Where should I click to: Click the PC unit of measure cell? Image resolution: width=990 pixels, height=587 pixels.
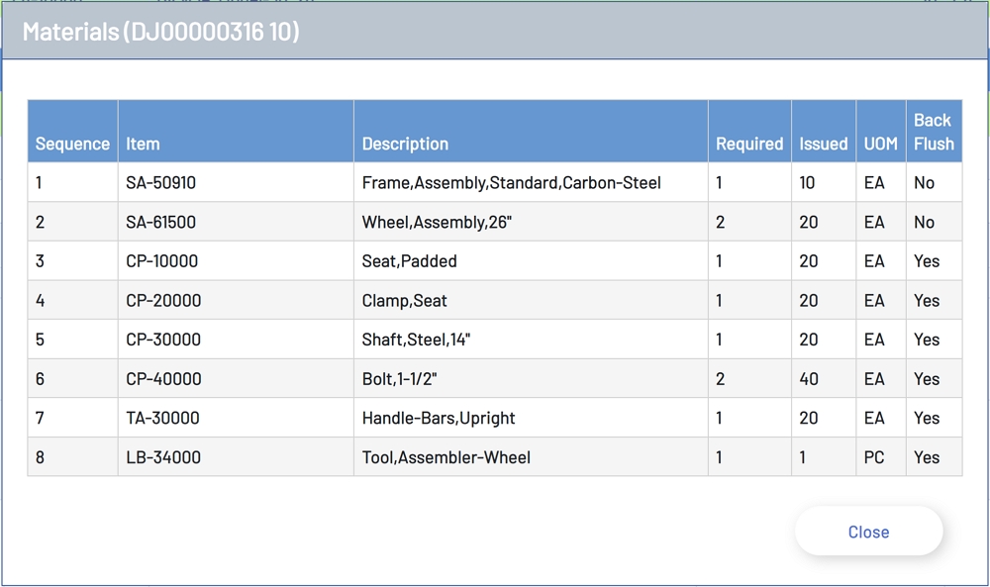pyautogui.click(x=874, y=457)
